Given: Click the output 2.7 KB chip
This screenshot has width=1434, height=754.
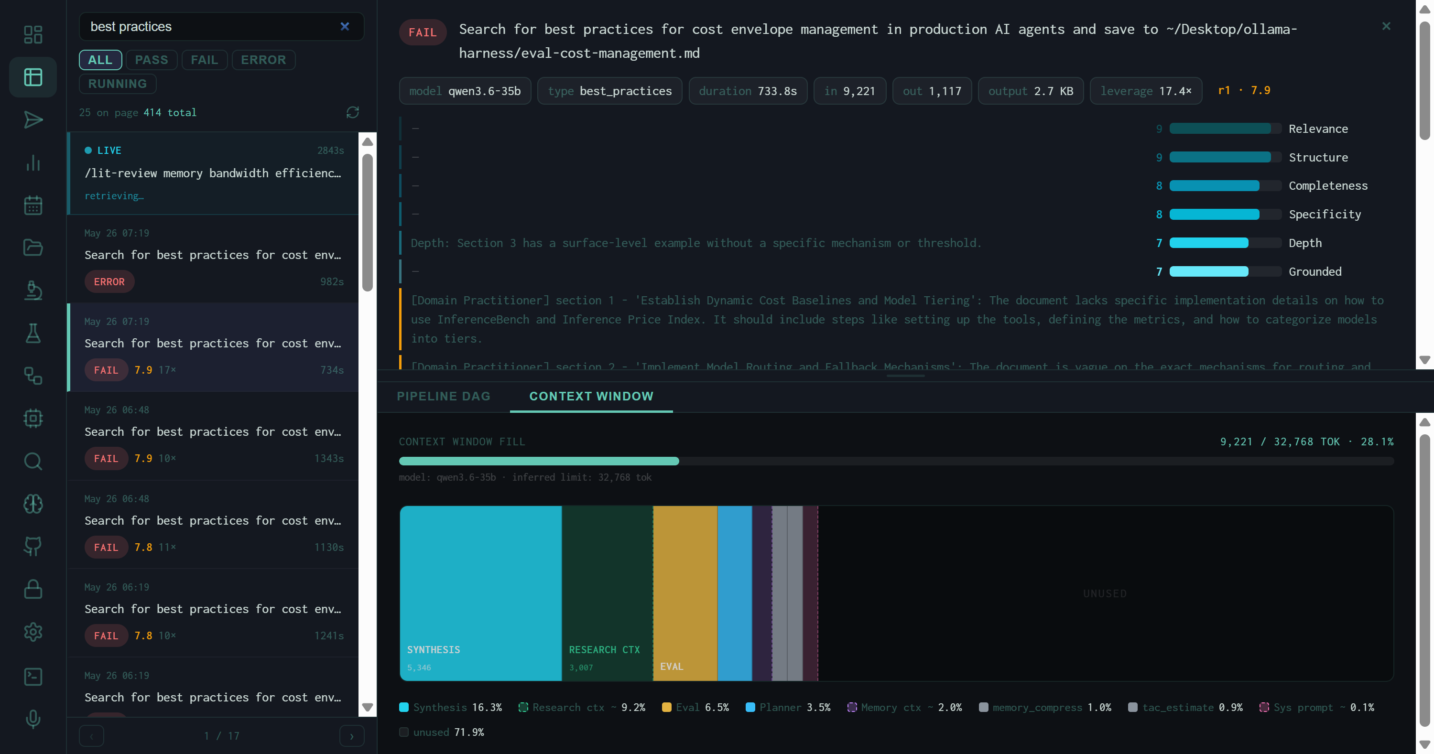Looking at the screenshot, I should click(1031, 91).
